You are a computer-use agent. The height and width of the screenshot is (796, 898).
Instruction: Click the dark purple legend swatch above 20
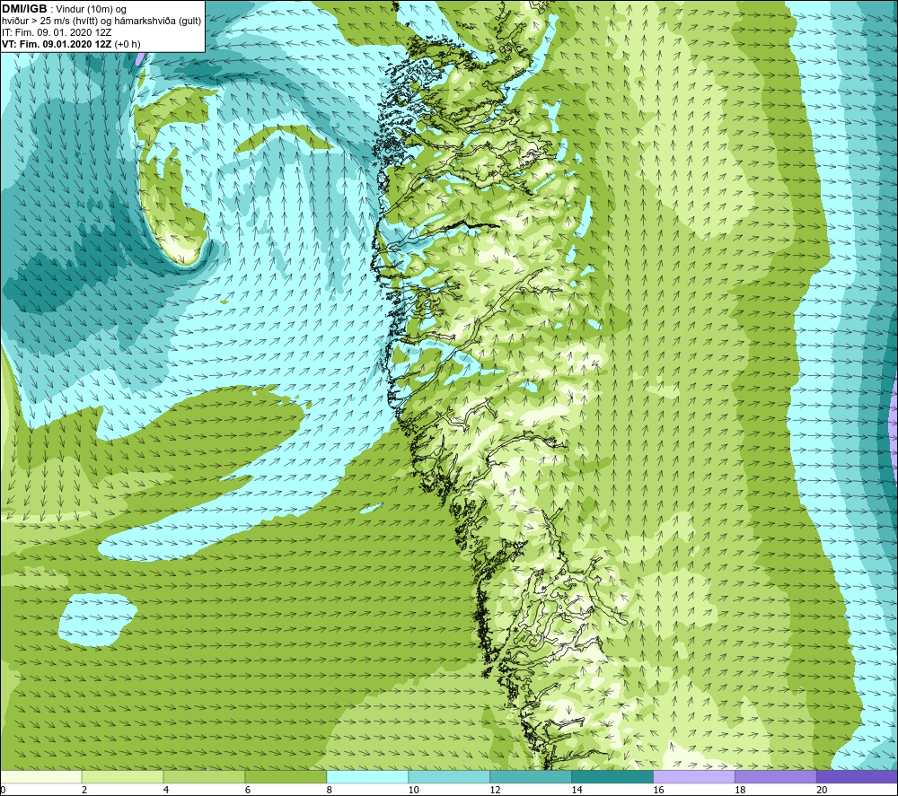(857, 776)
